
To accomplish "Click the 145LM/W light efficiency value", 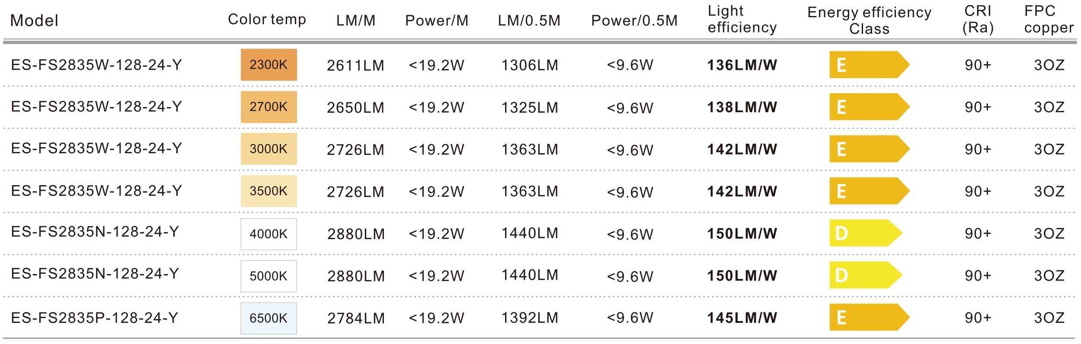I will point(742,318).
